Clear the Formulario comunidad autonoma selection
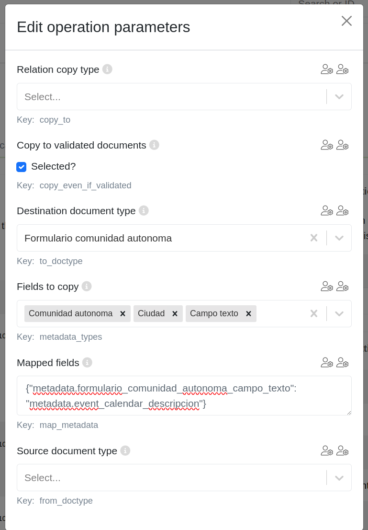This screenshot has width=368, height=530. 314,238
